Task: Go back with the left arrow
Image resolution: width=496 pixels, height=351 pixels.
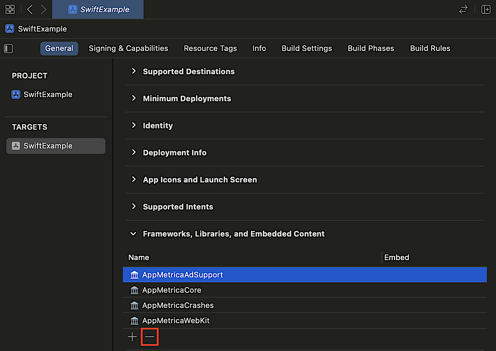Action: point(30,9)
